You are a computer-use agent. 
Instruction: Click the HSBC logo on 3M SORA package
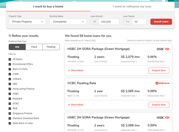(x=163, y=118)
